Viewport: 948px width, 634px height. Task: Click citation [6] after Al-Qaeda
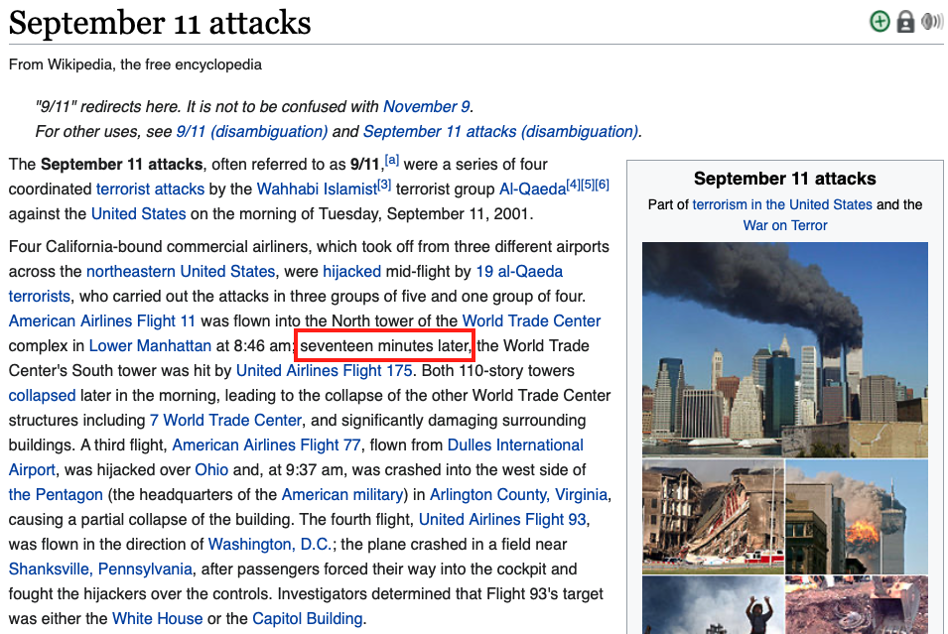(603, 185)
